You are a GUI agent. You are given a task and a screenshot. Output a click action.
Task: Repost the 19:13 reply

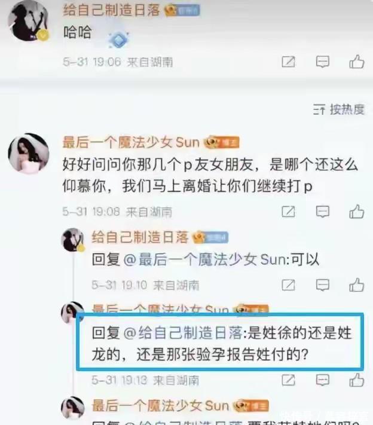(288, 380)
